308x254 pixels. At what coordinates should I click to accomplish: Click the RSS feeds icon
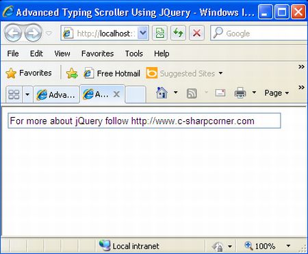pyautogui.click(x=192, y=93)
